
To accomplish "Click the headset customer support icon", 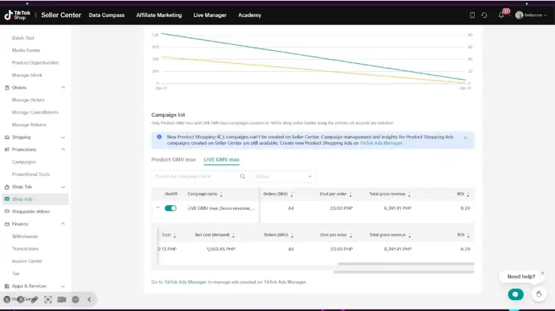I will pyautogui.click(x=484, y=15).
